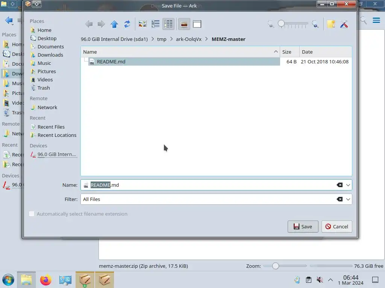Click back arrow in background Ark window
The image size is (385, 288).
tap(9, 20)
